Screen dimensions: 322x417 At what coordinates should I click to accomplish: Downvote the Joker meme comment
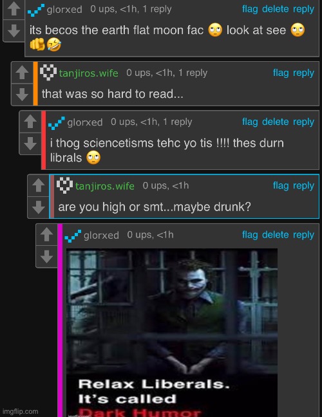pos(47,256)
